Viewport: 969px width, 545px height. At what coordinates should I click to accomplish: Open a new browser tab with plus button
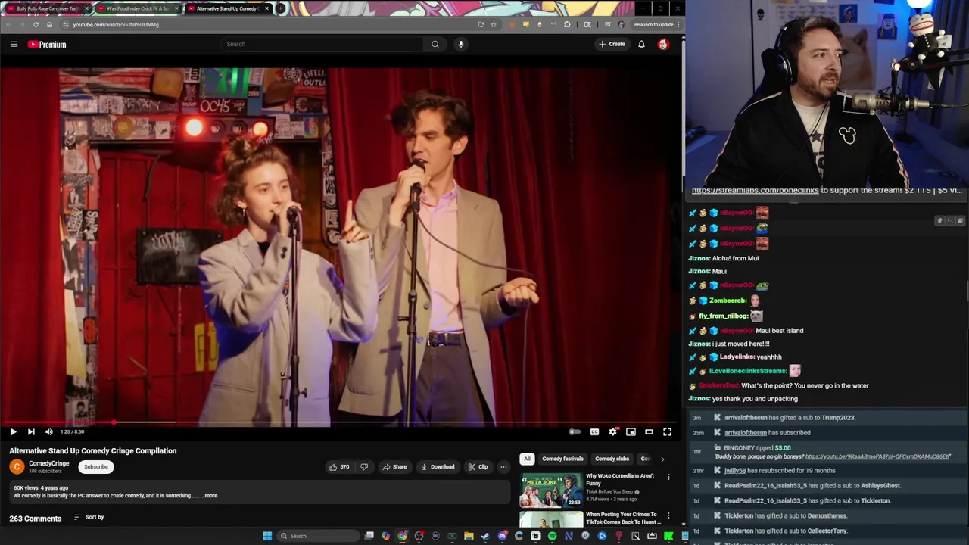point(281,8)
